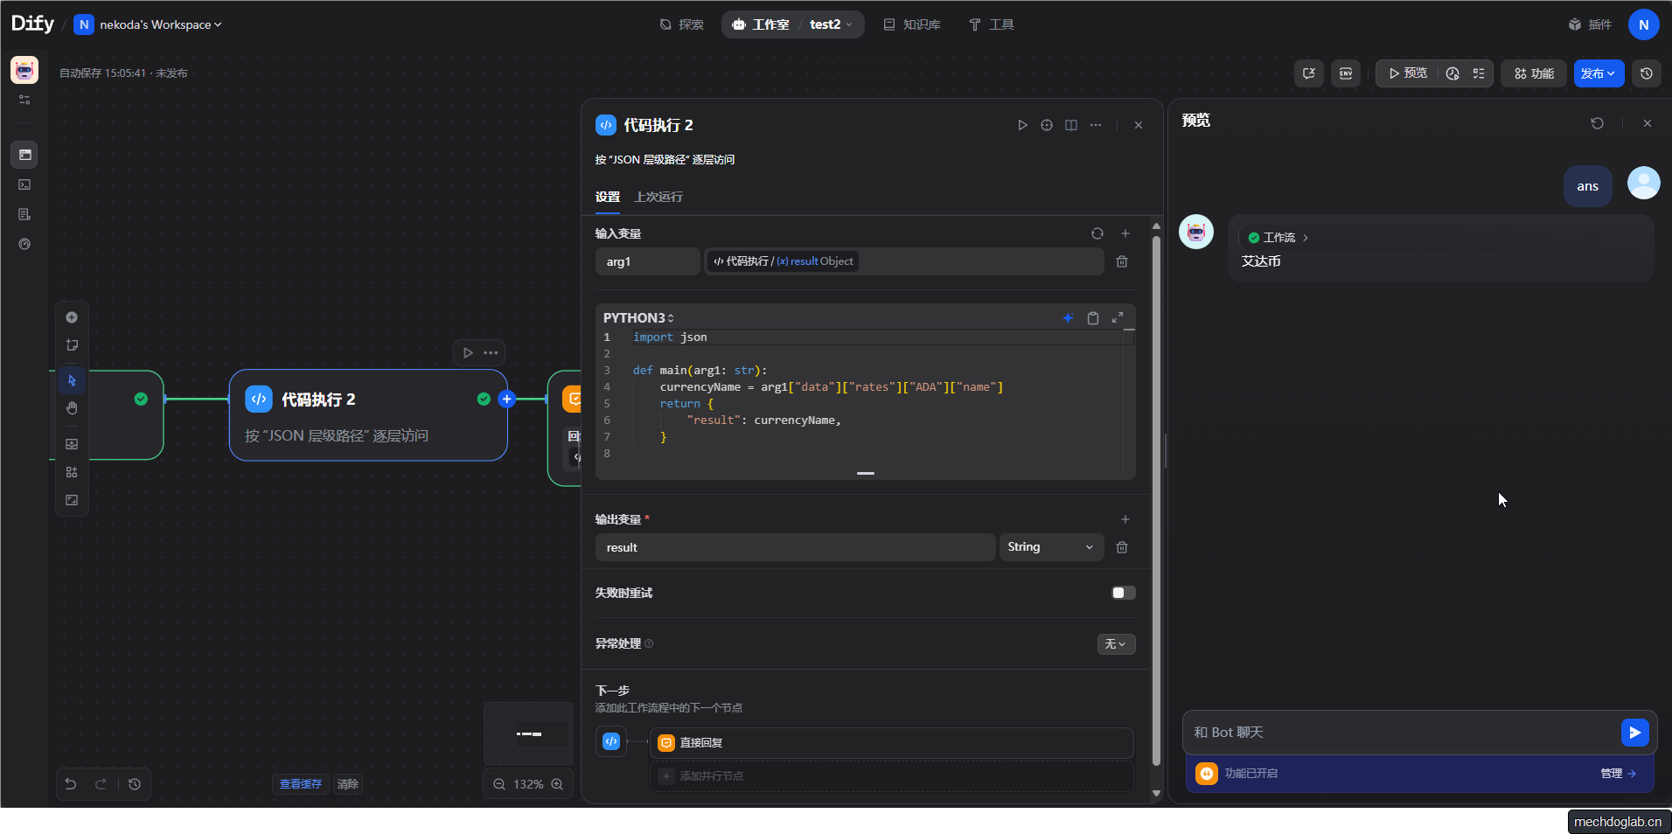Expand the 发布 publish menu

click(x=1598, y=73)
